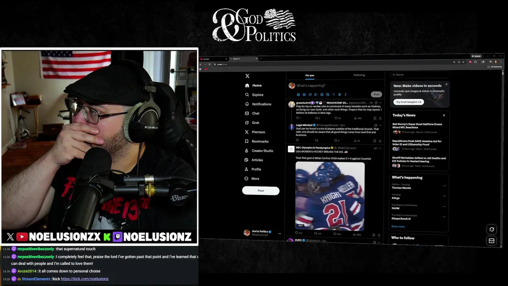This screenshot has width=508, height=286.
Task: Close the Today's News panel
Action: pyautogui.click(x=444, y=116)
